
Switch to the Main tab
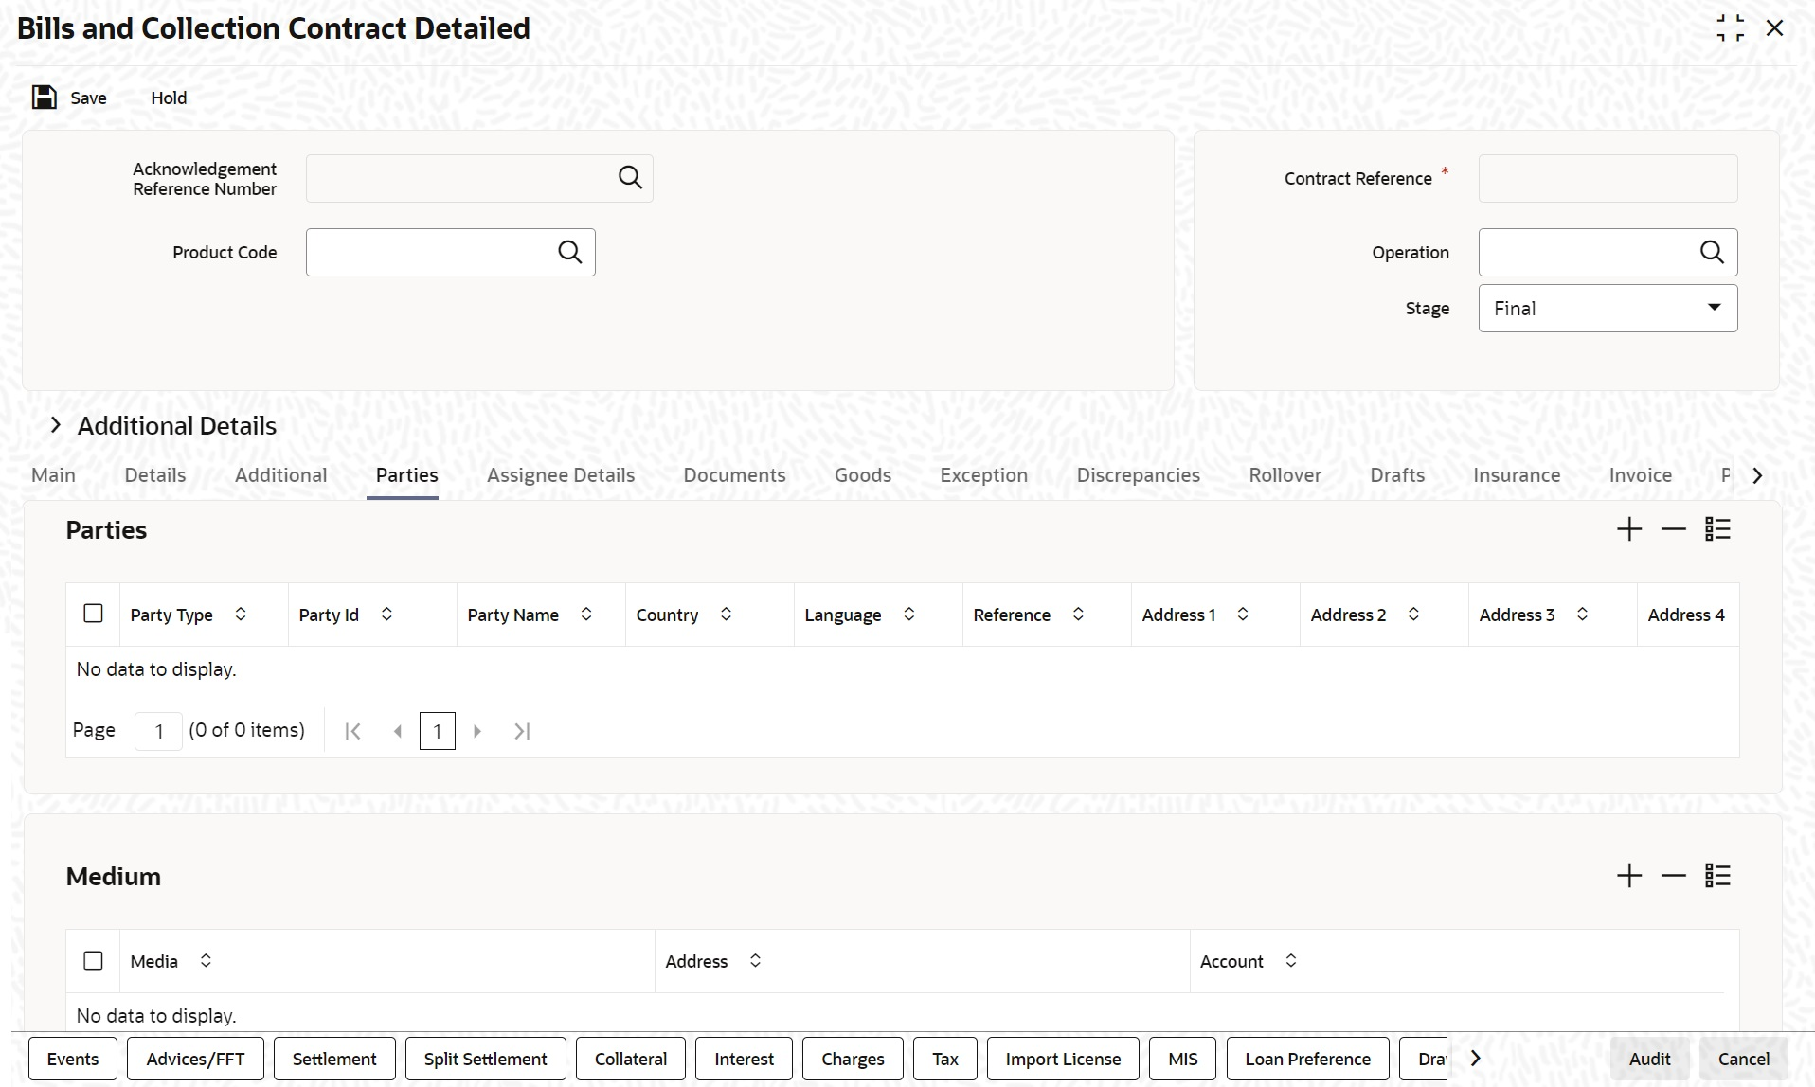click(53, 475)
